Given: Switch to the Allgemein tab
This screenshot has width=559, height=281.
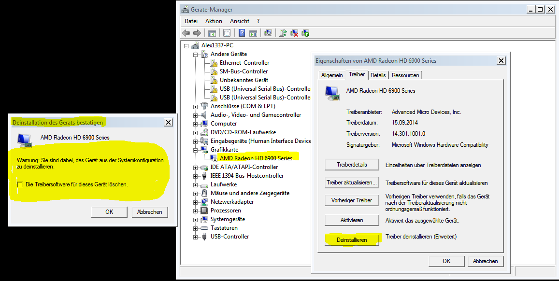Looking at the screenshot, I should pos(331,75).
